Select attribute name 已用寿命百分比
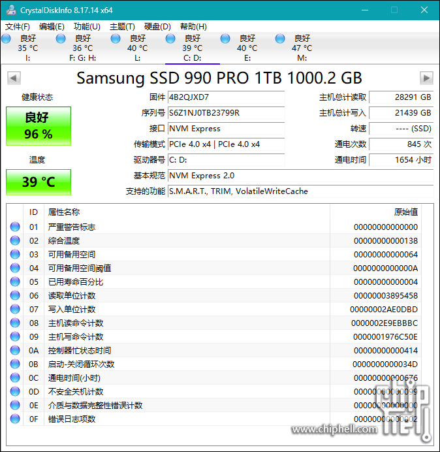The width and height of the screenshot is (440, 452). pyautogui.click(x=76, y=282)
